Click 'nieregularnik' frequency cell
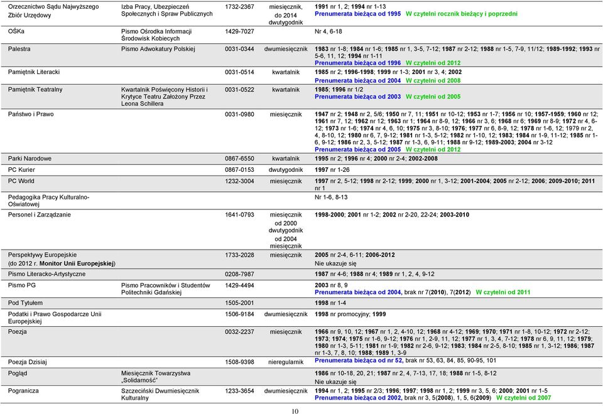Screen dimensions: 603x414 [x=286, y=362]
